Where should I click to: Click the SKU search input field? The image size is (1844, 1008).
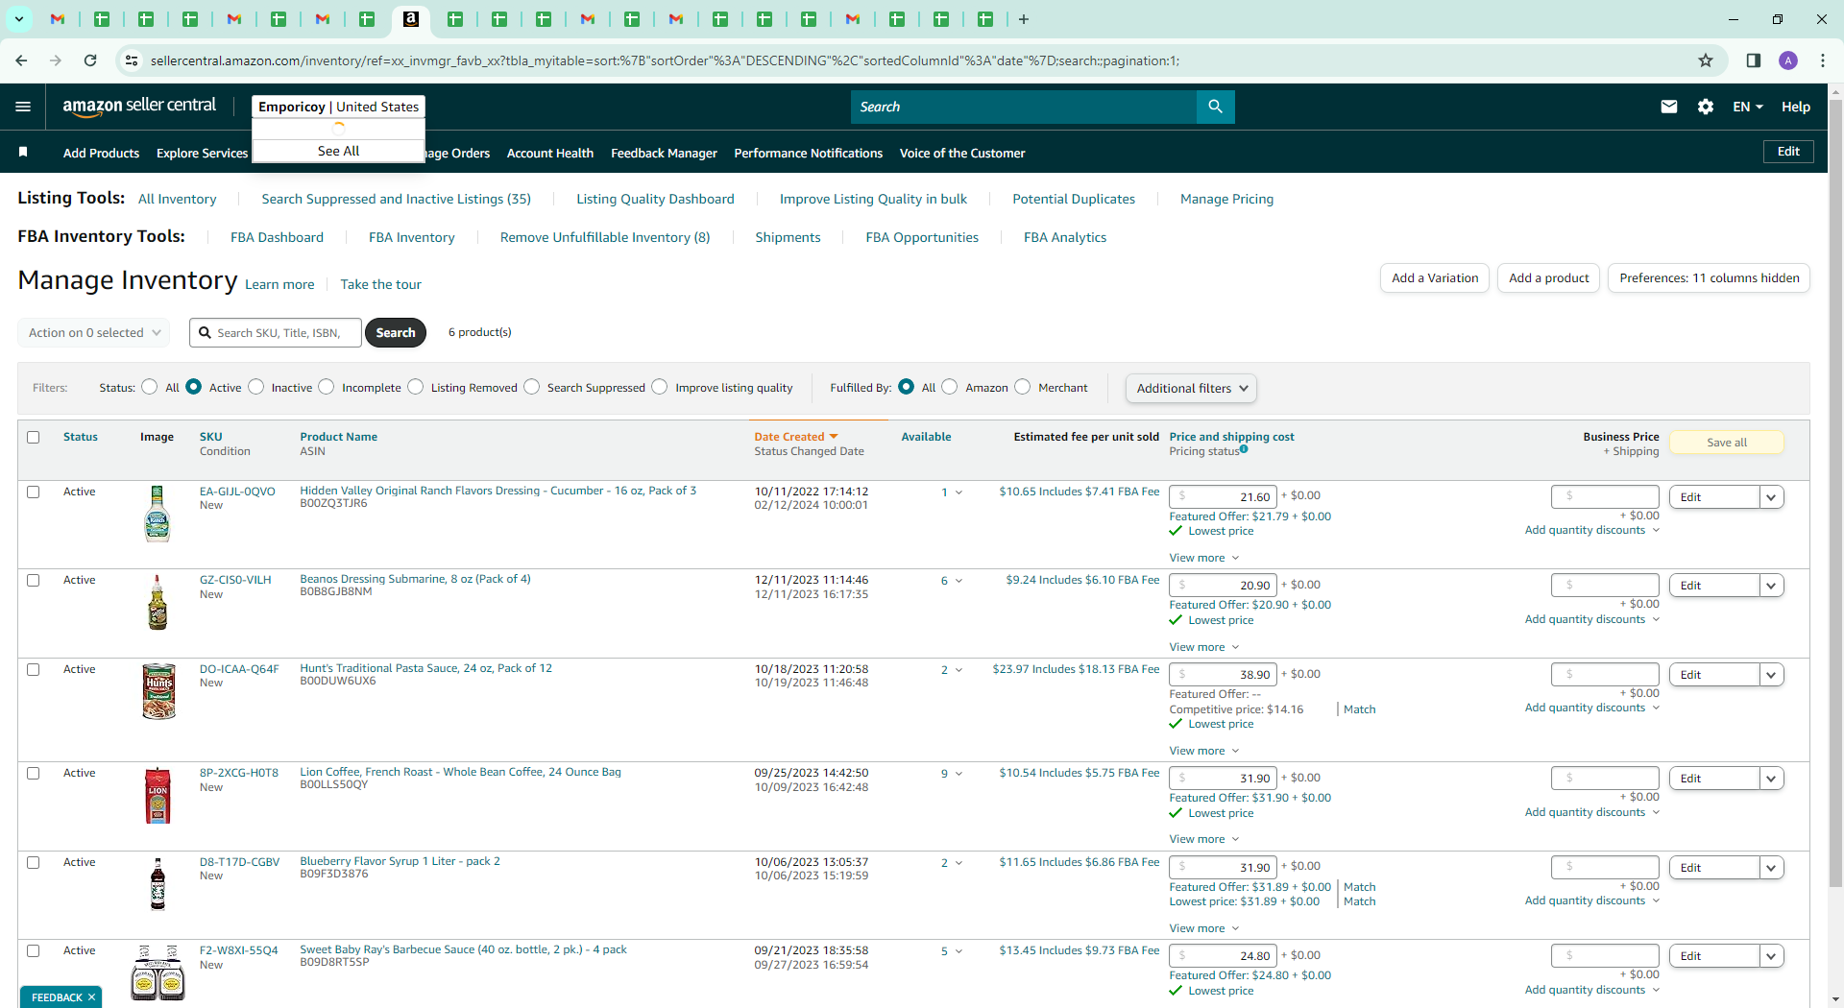pyautogui.click(x=276, y=332)
